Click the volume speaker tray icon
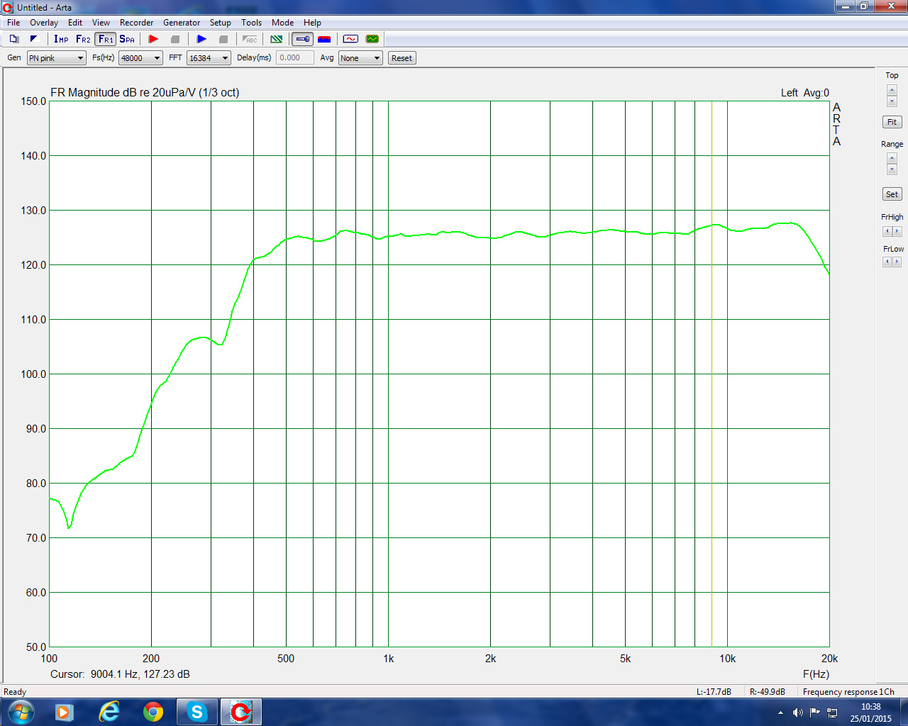 click(798, 713)
